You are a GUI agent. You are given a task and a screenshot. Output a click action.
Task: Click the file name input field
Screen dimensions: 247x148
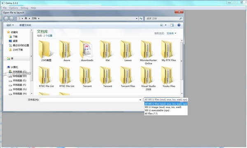coord(91,100)
